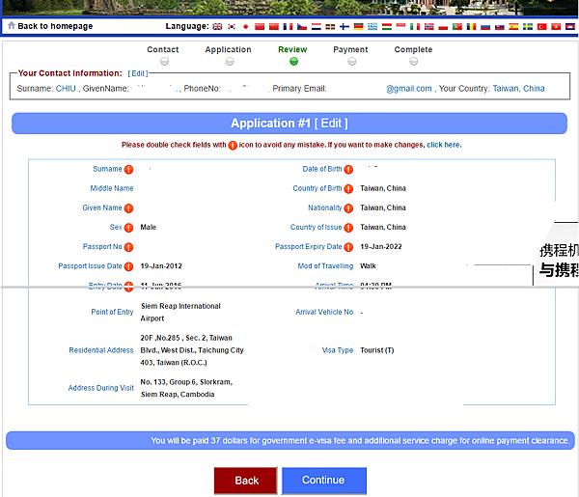This screenshot has width=579, height=497.
Task: Click the CHIU surname value in contact info
Action: pyautogui.click(x=66, y=89)
